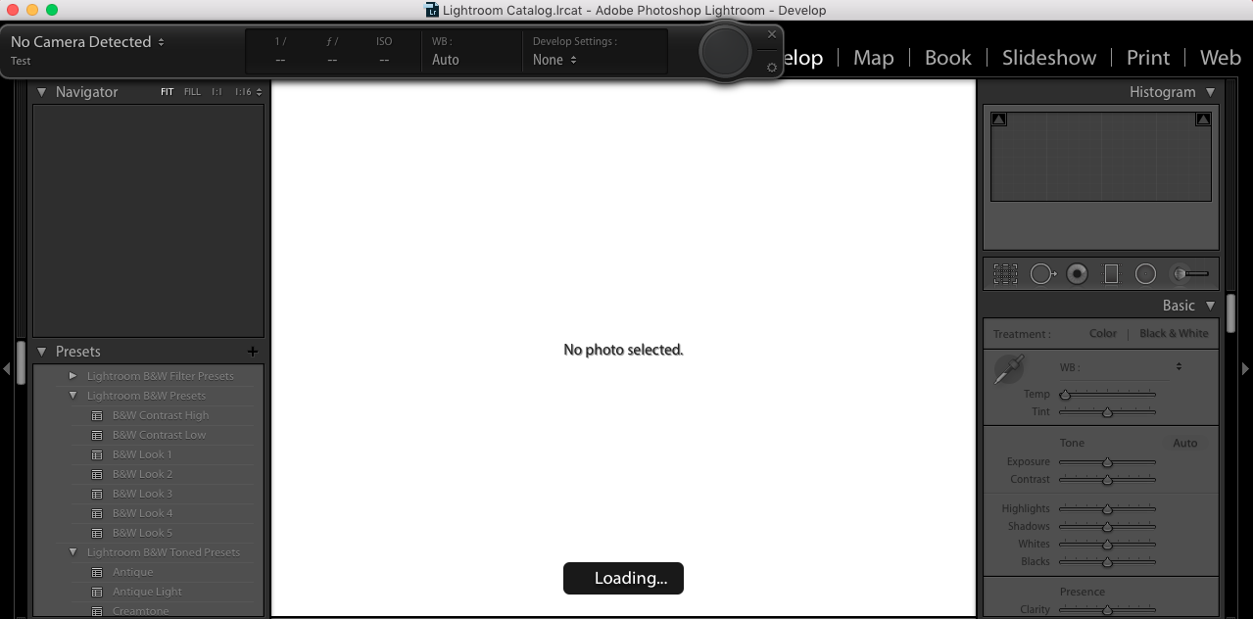1253x619 pixels.
Task: Click Auto tone button
Action: coord(1185,443)
